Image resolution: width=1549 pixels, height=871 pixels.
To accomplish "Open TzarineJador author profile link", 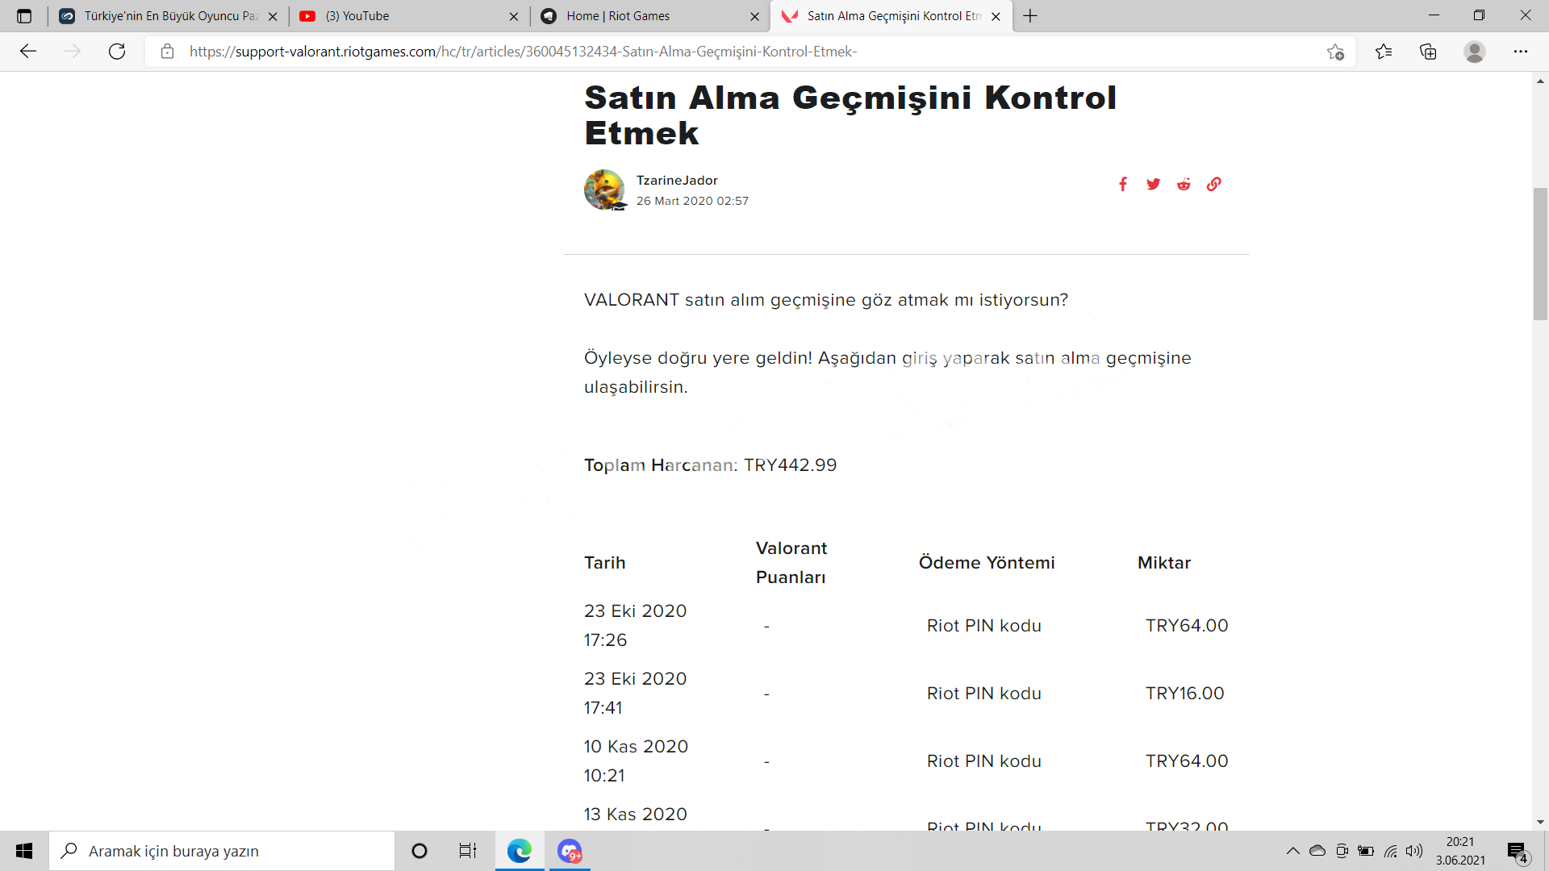I will pyautogui.click(x=677, y=181).
